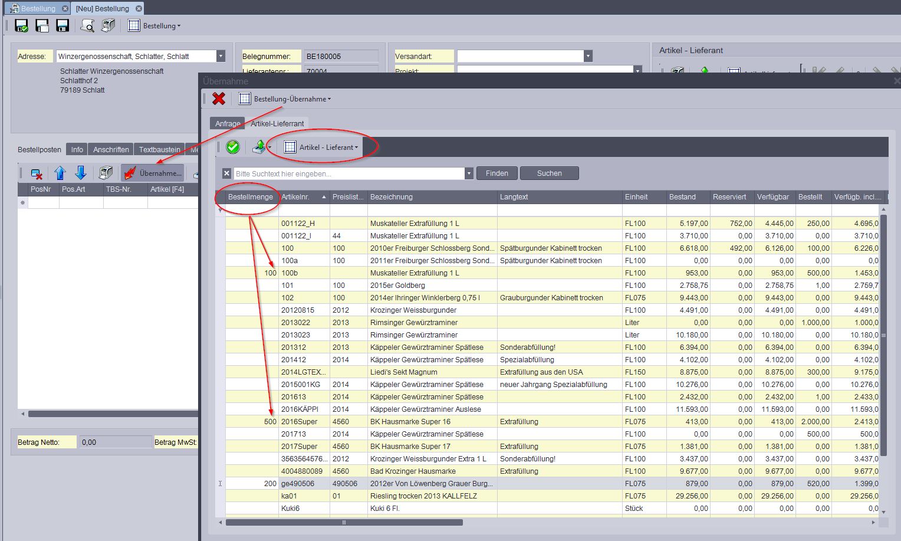The width and height of the screenshot is (901, 541).
Task: Click the Kuki 6 Fl. description cell
Action: click(x=432, y=508)
